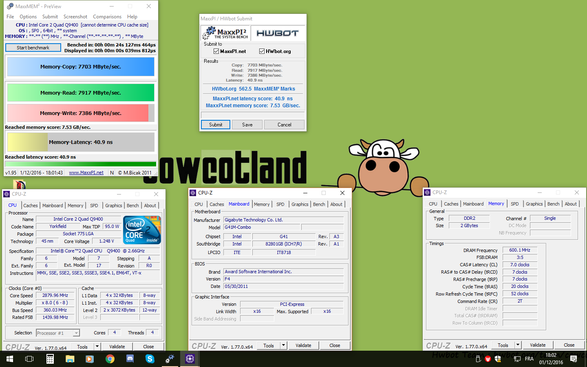Screen dimensions: 587x367
Task: Expand Tools dropdown arrow in Mainboard window
Action: [x=283, y=345]
